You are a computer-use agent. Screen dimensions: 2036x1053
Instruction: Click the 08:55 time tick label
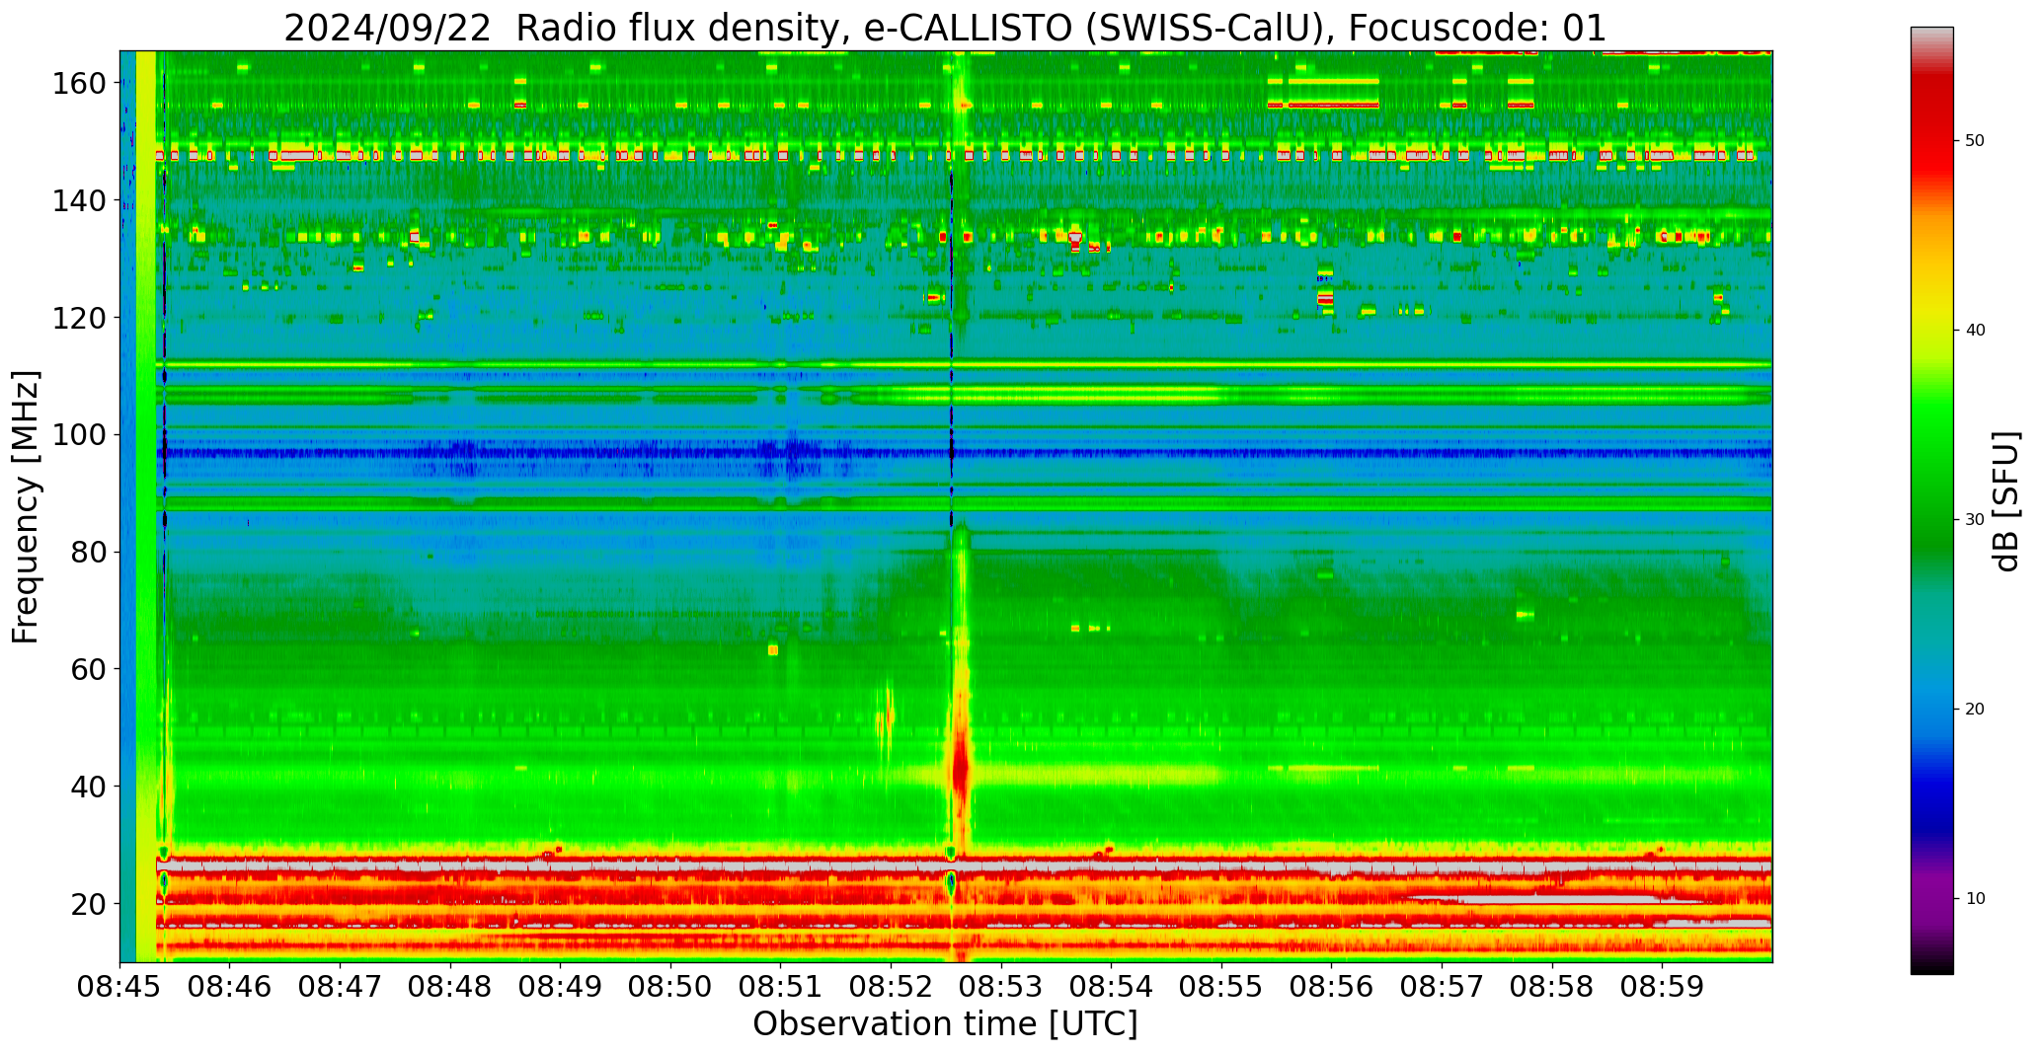[1221, 988]
